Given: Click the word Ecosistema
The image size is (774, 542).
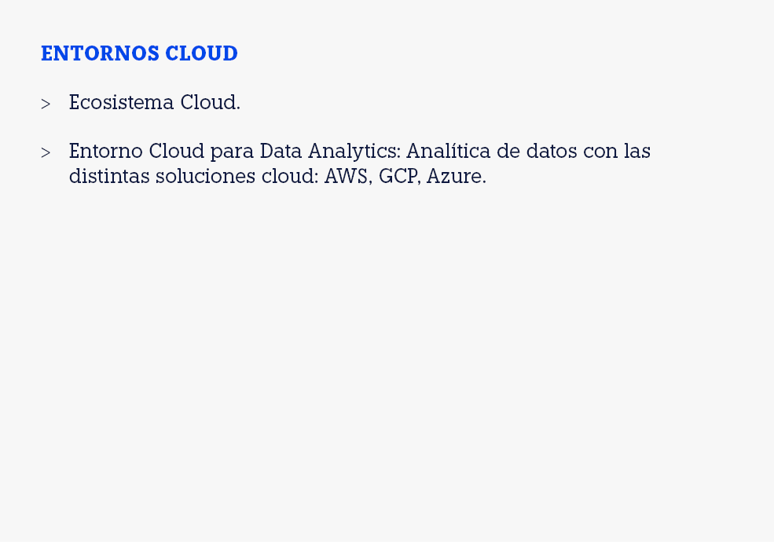Looking at the screenshot, I should pos(121,103).
